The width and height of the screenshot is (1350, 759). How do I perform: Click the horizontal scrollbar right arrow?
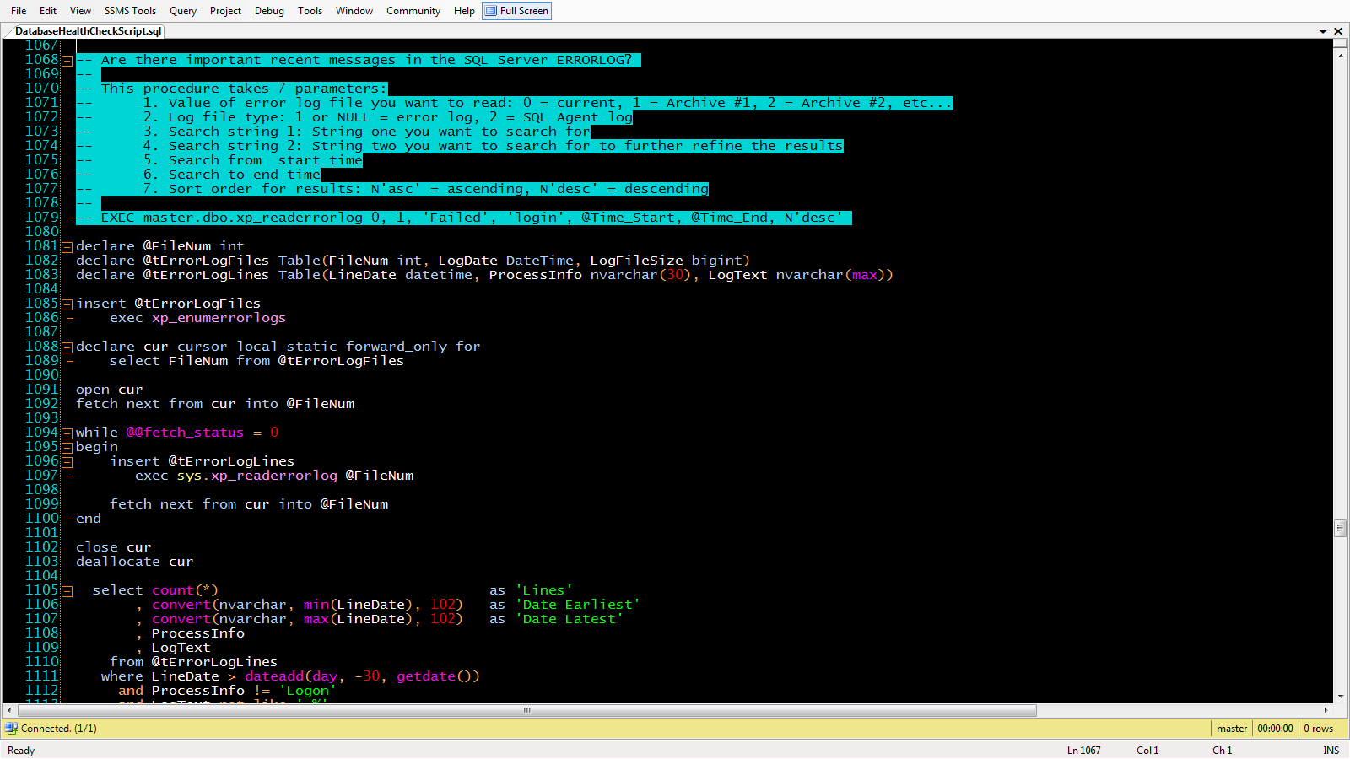point(1326,710)
